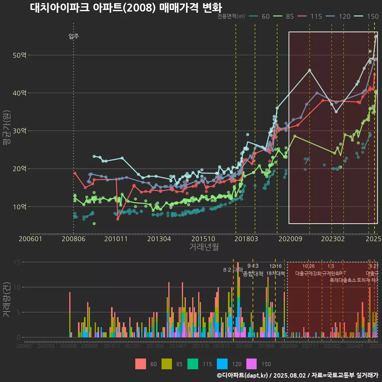Click the 30억 y-axis label
Screen dimensions: 382x382
click(19, 131)
